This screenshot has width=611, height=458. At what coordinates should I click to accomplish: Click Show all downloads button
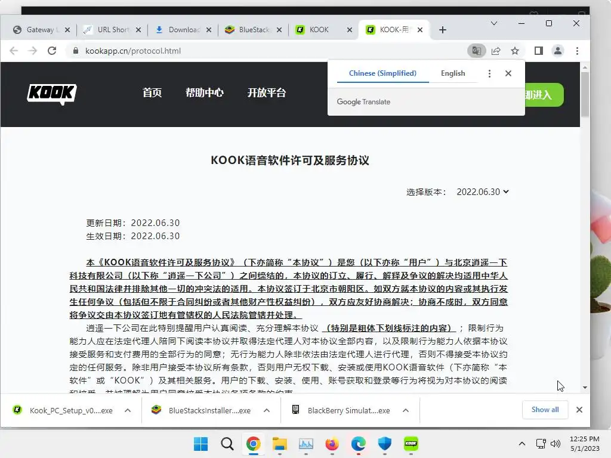pyautogui.click(x=545, y=410)
